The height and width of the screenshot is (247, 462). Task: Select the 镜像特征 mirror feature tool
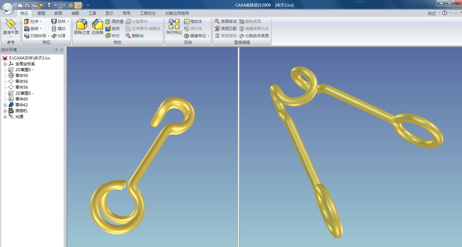(195, 36)
